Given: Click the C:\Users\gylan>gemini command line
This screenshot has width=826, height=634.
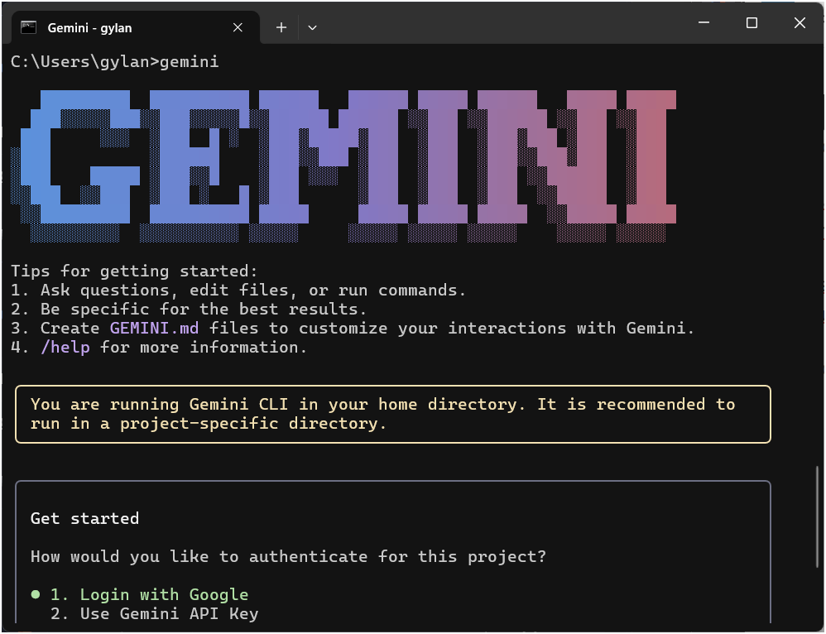Looking at the screenshot, I should pos(114,62).
